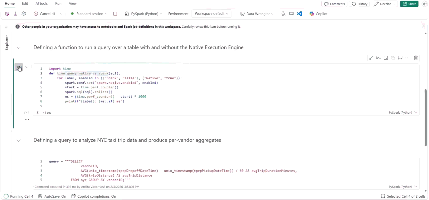The image size is (429, 200).
Task: Open the Workspace default environment dropdown
Action: 211,14
